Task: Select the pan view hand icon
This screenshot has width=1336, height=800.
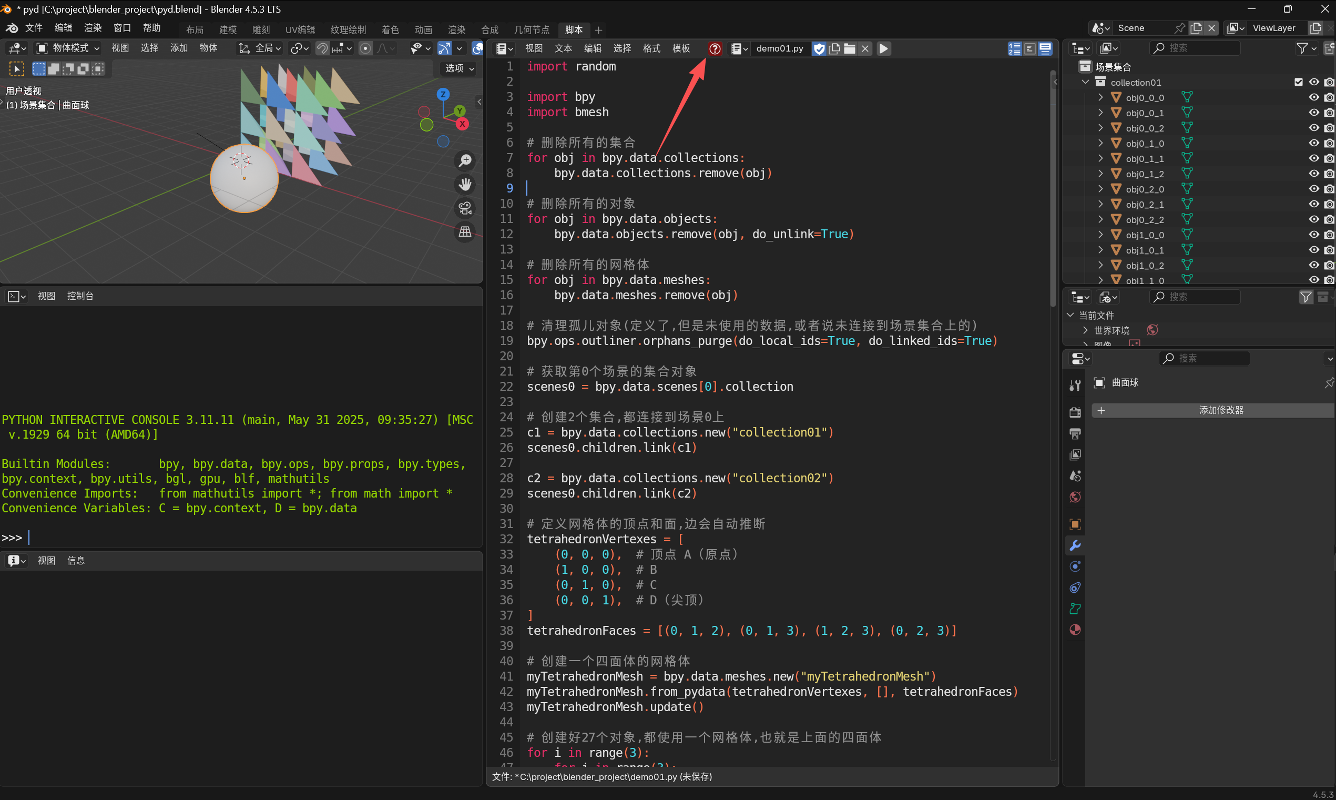Action: tap(465, 185)
